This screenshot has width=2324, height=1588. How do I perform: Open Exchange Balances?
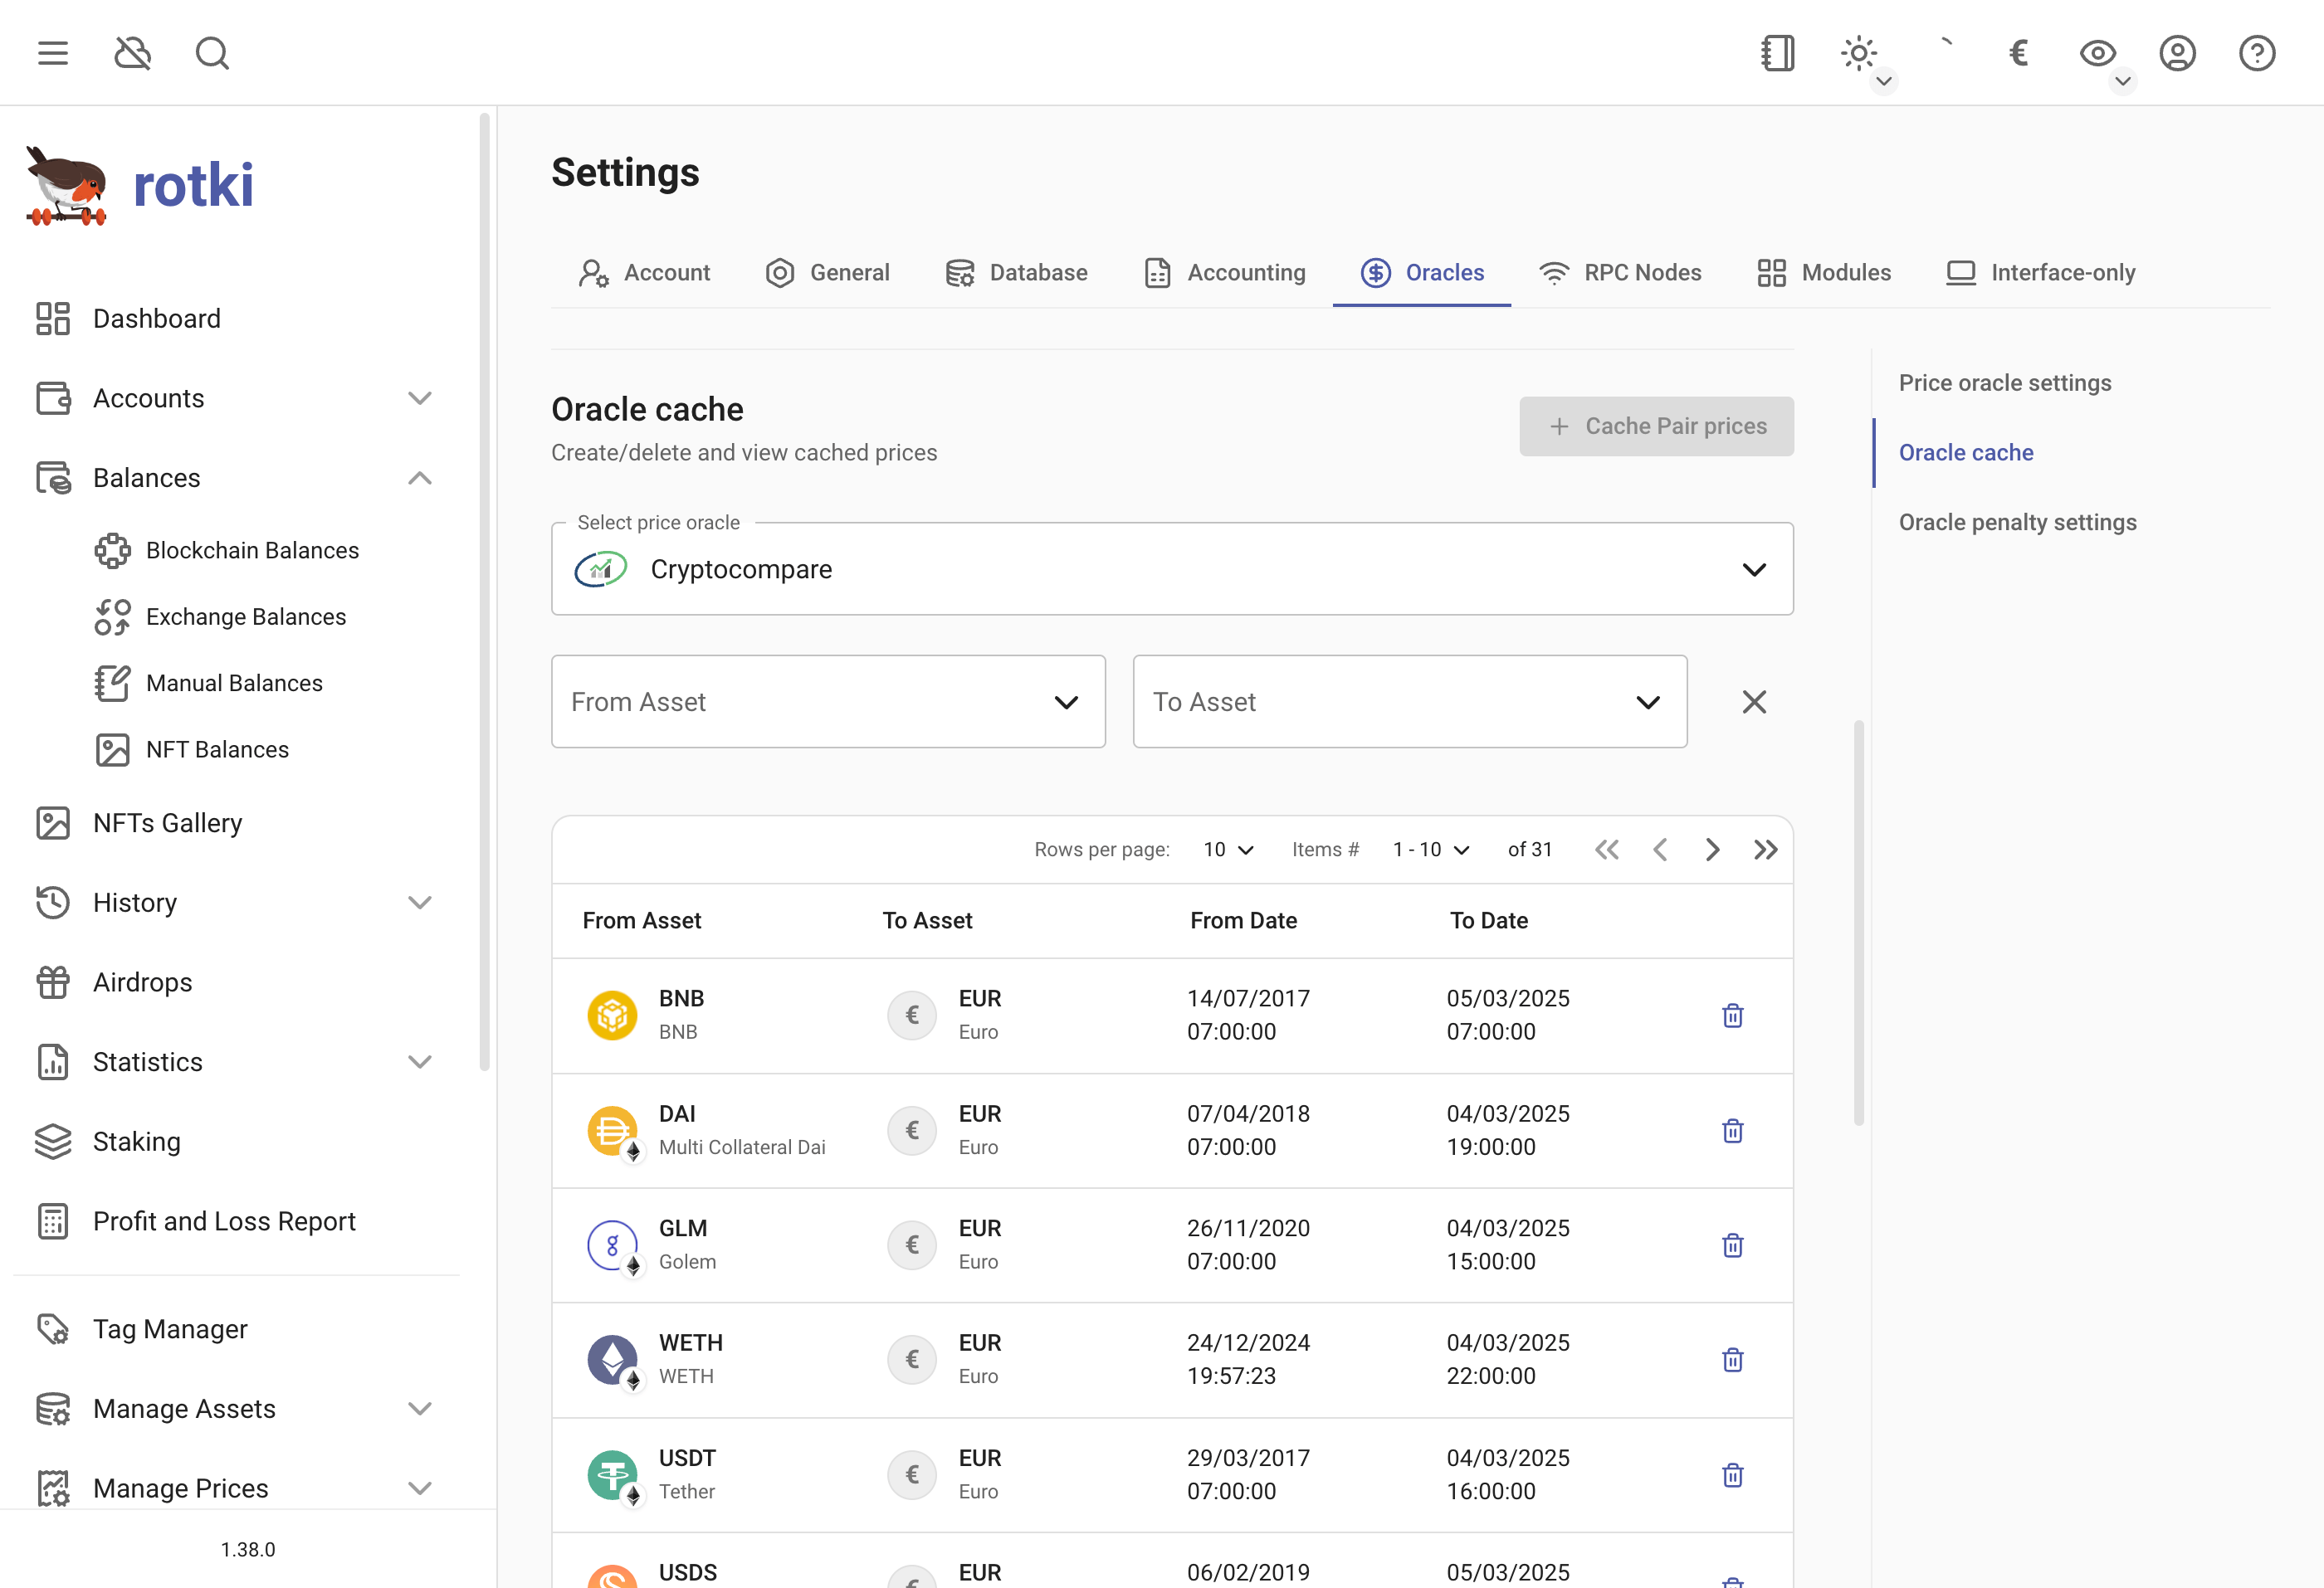(245, 616)
